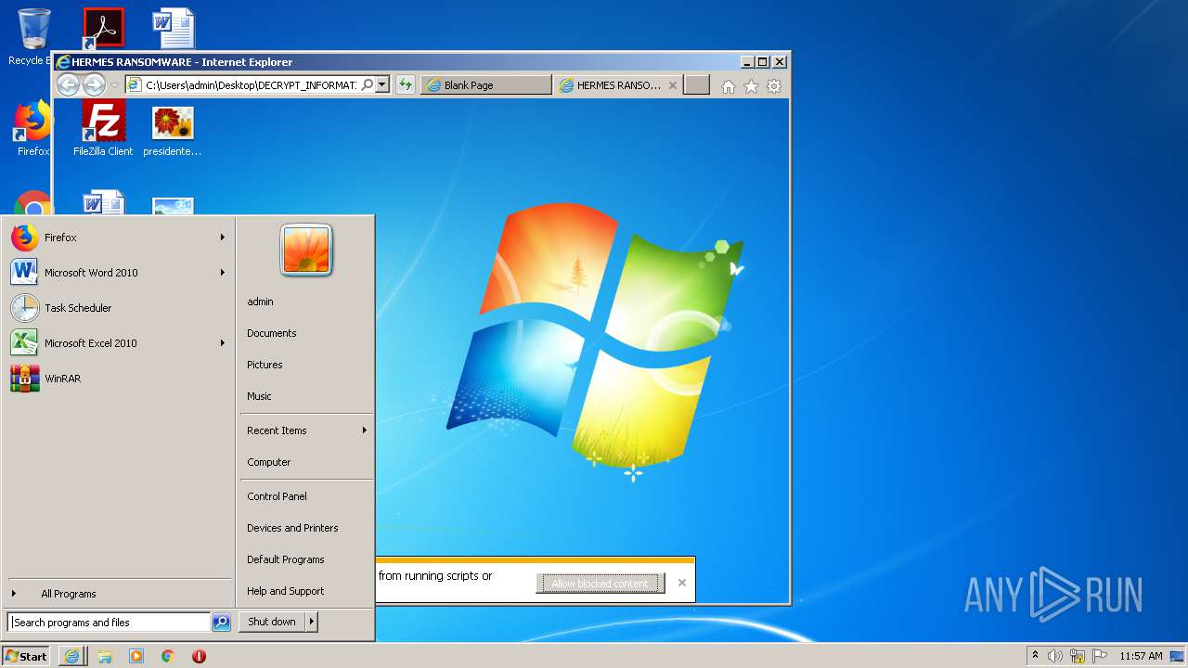Open a new tab in Internet Explorer
Viewport: 1188px width, 668px height.
[697, 85]
